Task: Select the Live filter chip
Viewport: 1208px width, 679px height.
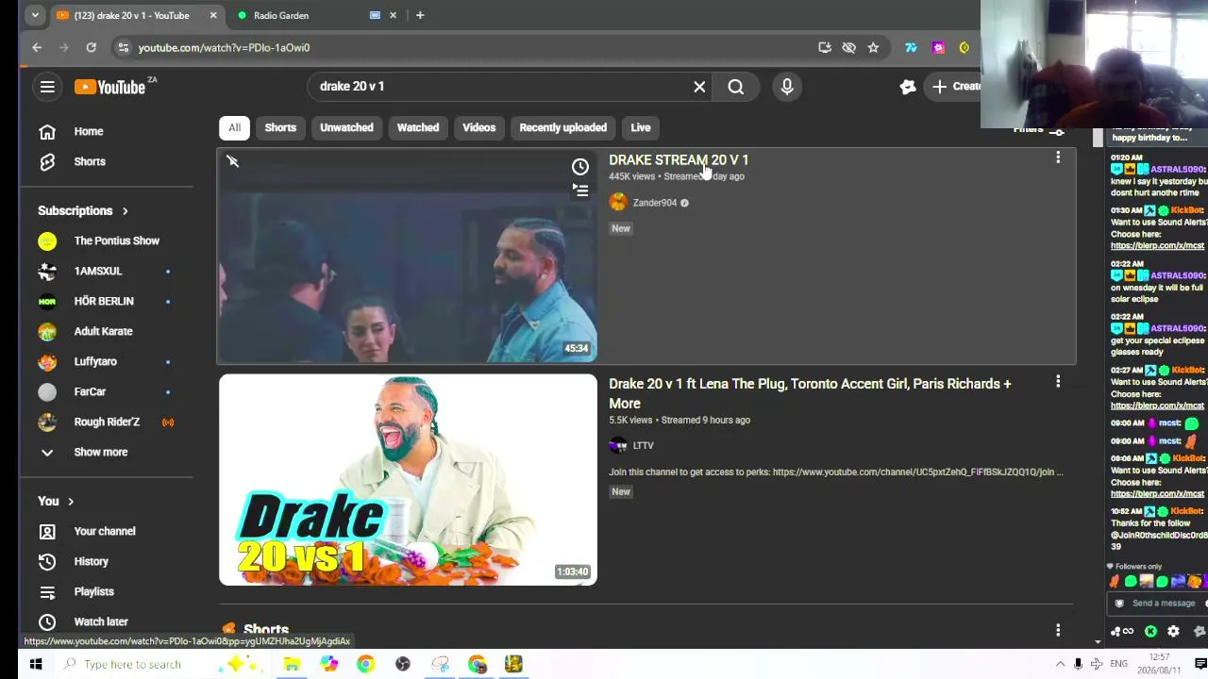Action: 641,127
